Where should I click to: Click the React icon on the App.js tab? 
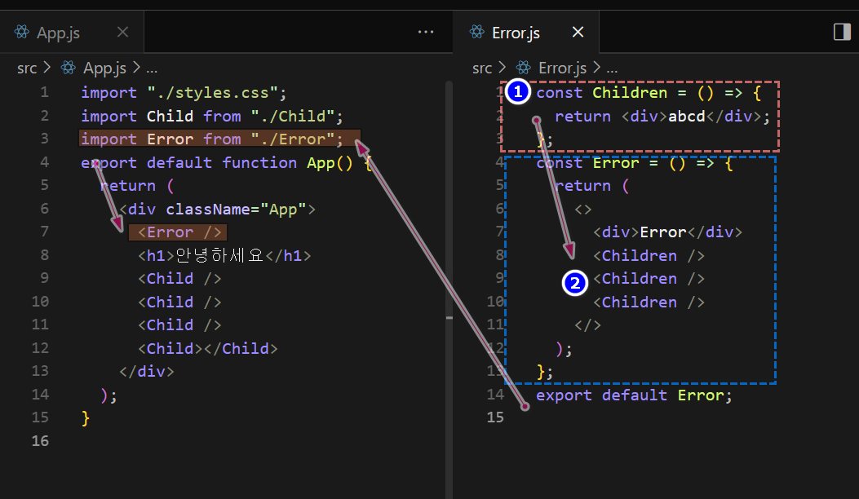coord(22,33)
